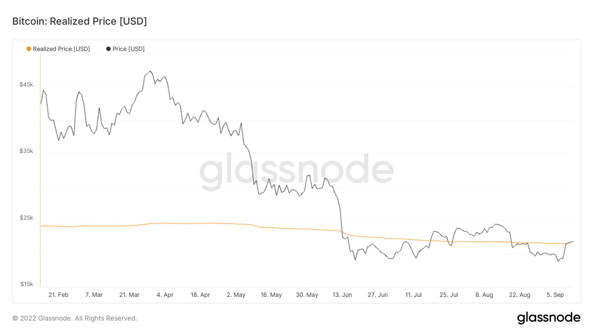Select the $25k y-axis label
The image size is (593, 333).
26,218
